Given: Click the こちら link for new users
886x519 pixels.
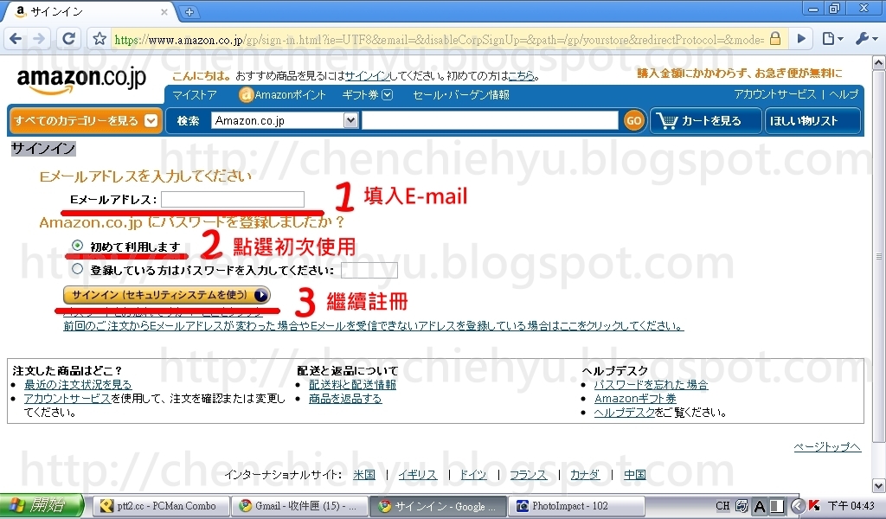Looking at the screenshot, I should pos(522,75).
